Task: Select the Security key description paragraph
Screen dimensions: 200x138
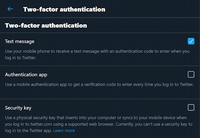Action: (x=98, y=124)
